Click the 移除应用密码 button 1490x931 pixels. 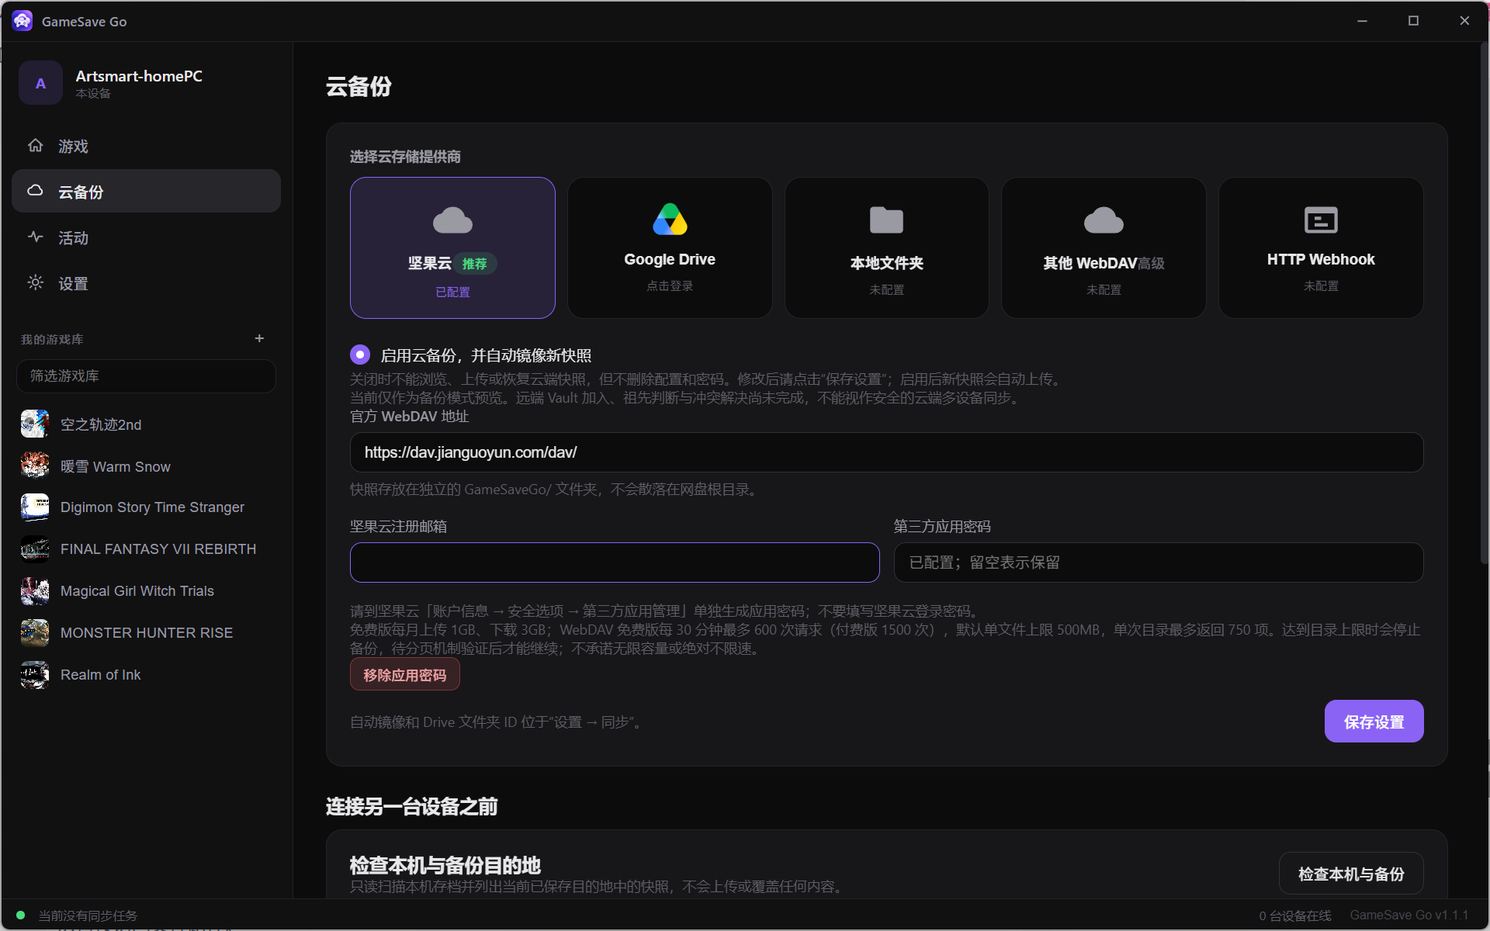click(x=405, y=675)
